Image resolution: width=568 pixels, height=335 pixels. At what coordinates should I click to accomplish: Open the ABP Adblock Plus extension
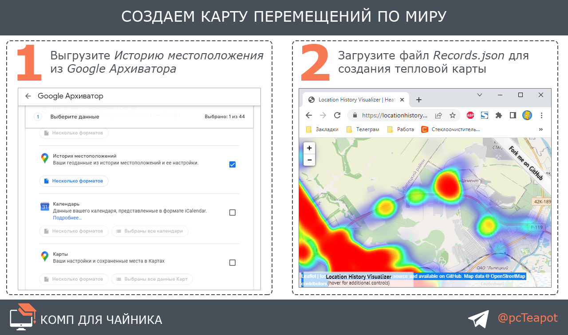click(x=470, y=115)
